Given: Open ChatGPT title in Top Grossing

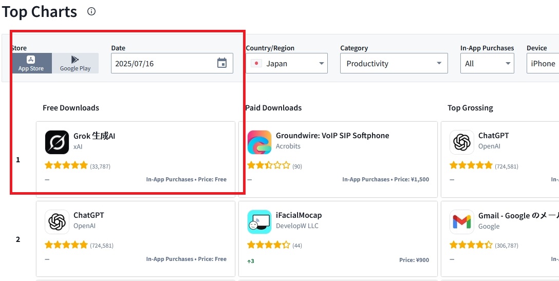Looking at the screenshot, I should (493, 136).
